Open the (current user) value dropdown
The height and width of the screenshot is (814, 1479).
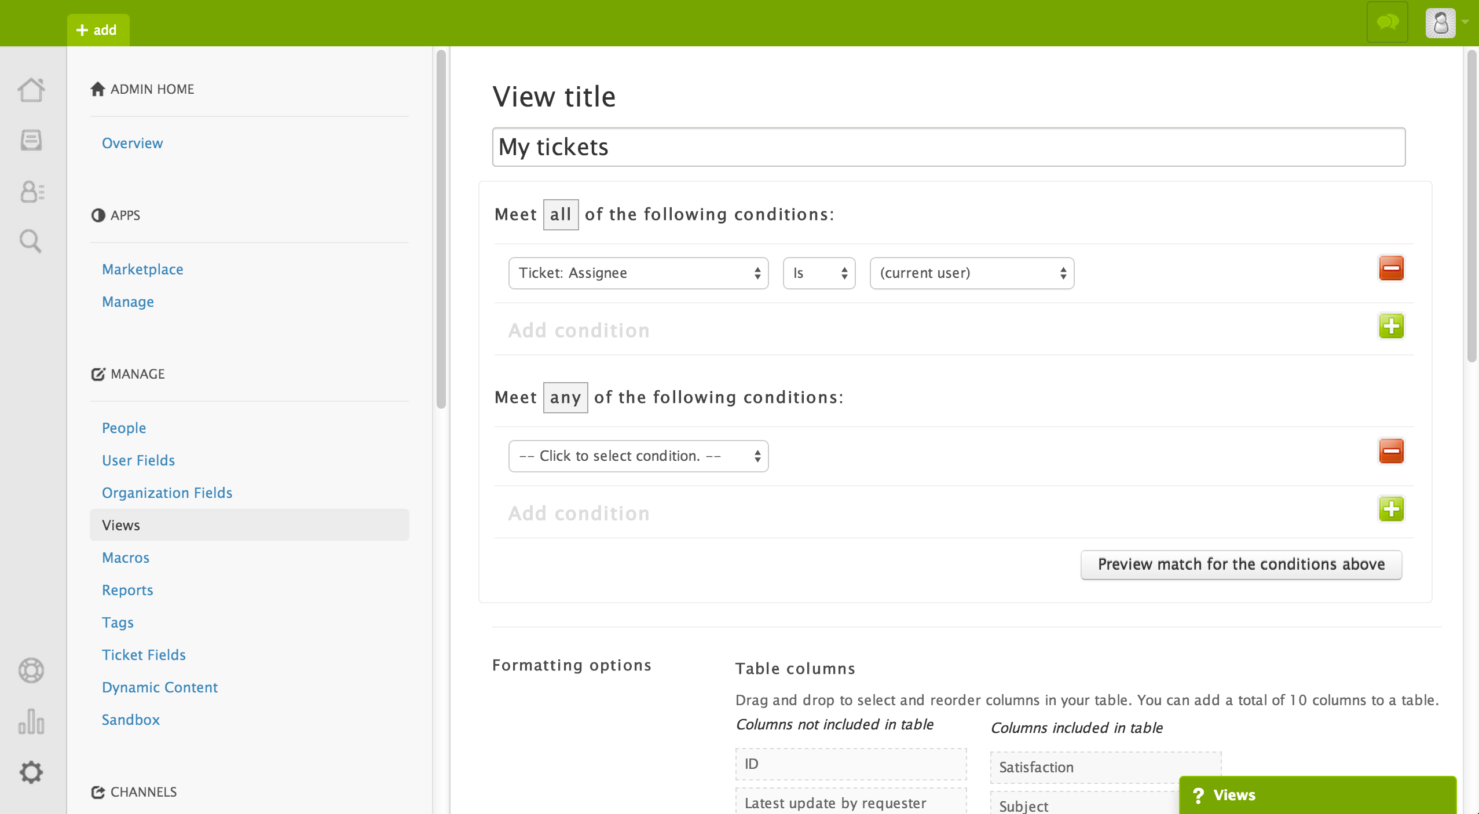pos(972,273)
